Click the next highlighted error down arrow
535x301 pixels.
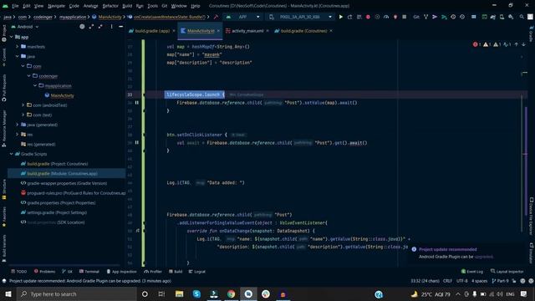point(523,44)
